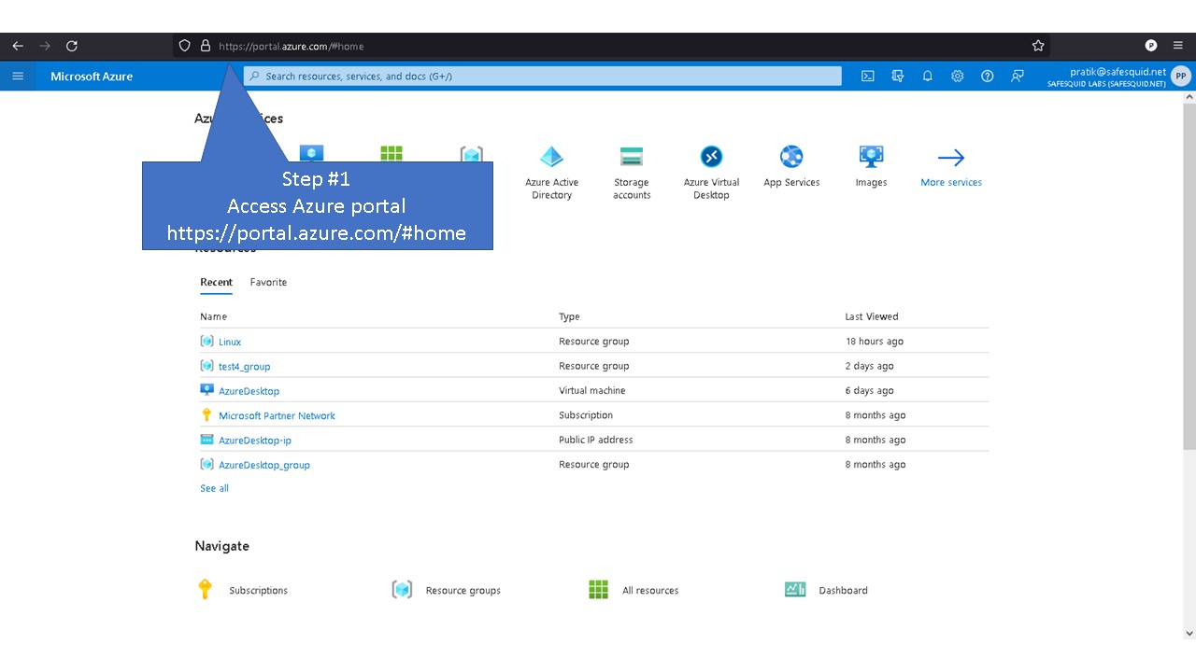Click the browser address bar URL
The image size is (1196, 672).
coord(292,46)
